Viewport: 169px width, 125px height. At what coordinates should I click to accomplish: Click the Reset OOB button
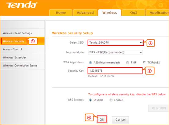(159, 108)
